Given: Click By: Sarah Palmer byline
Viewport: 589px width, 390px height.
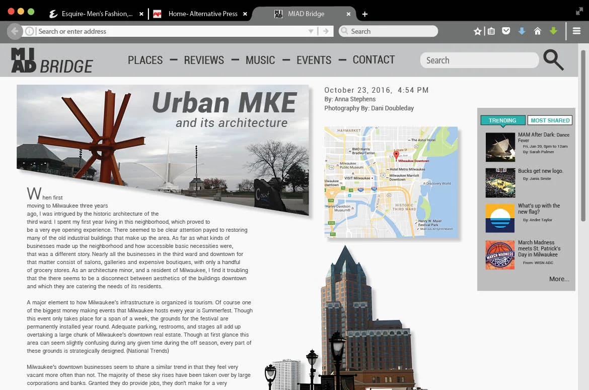Looking at the screenshot, I should (538, 152).
